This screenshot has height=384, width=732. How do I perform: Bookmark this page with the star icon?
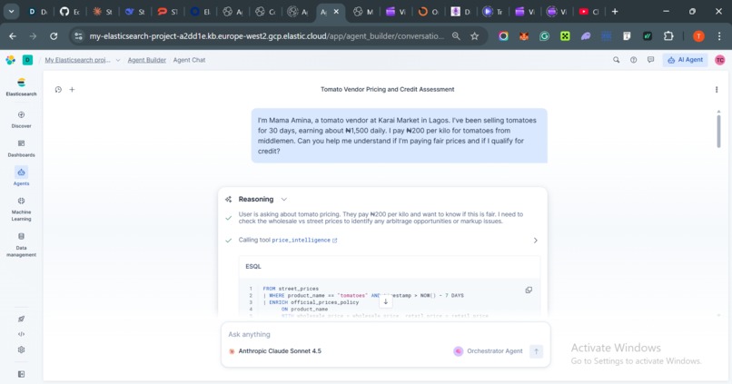(475, 36)
